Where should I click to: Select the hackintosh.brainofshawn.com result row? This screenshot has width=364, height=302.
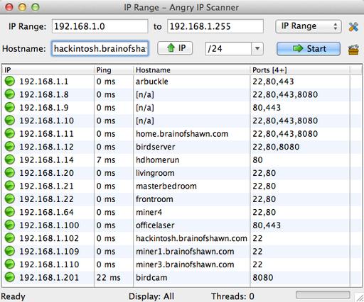182,238
